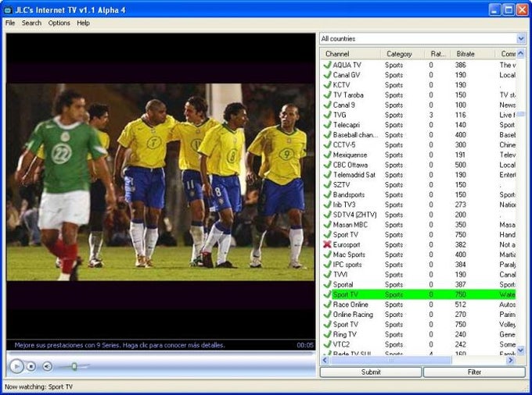The width and height of the screenshot is (532, 395).
Task: Click the play button in player controls
Action: pyautogui.click(x=16, y=366)
